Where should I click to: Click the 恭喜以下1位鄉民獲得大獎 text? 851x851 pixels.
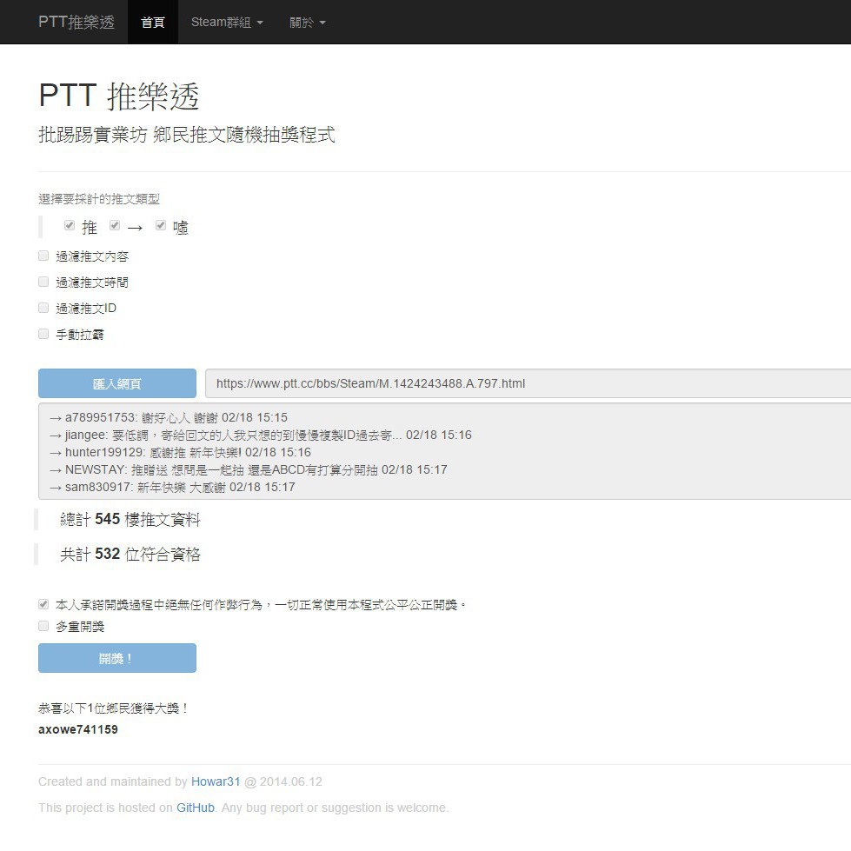pos(113,708)
